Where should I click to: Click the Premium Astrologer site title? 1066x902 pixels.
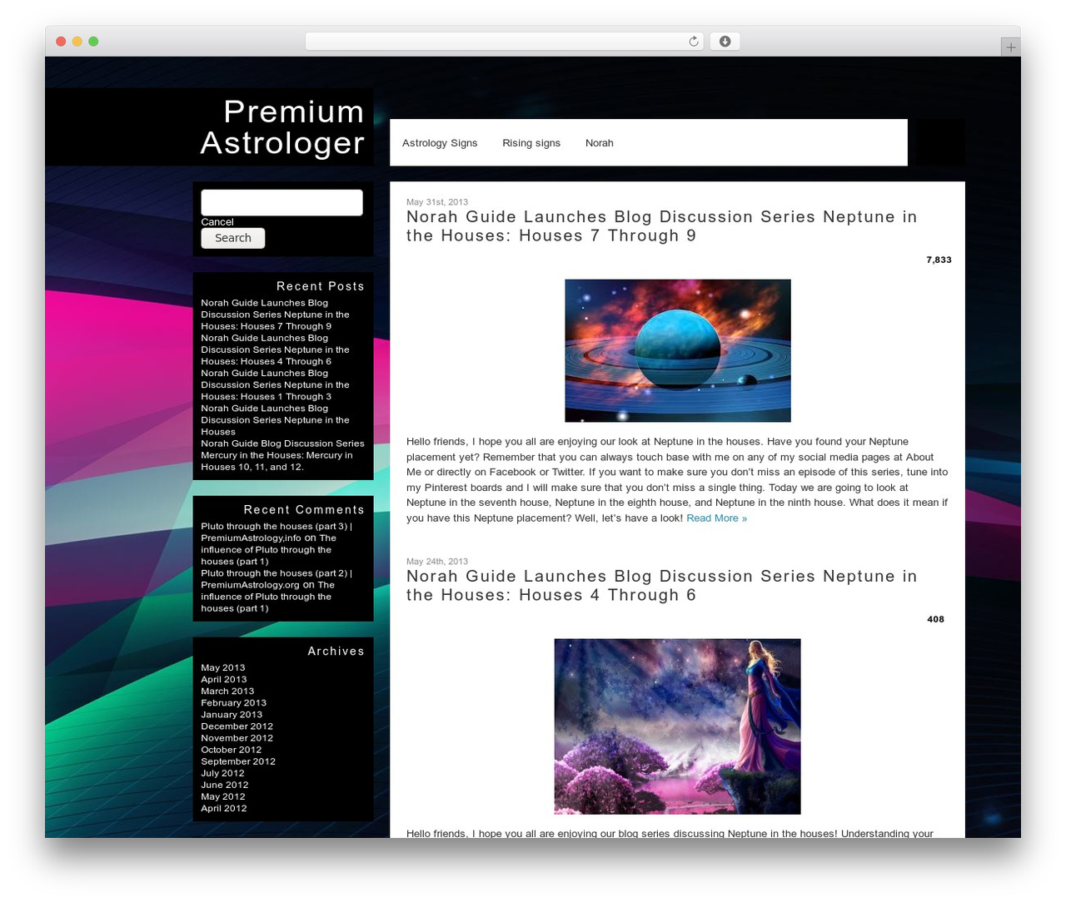point(282,127)
